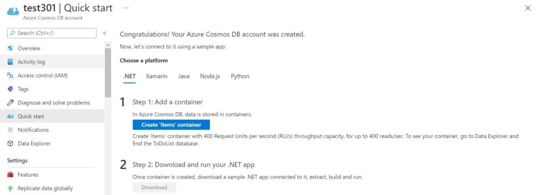This screenshot has width=539, height=195.
Task: Click the Replicate data globally globe icon
Action: pos(10,188)
